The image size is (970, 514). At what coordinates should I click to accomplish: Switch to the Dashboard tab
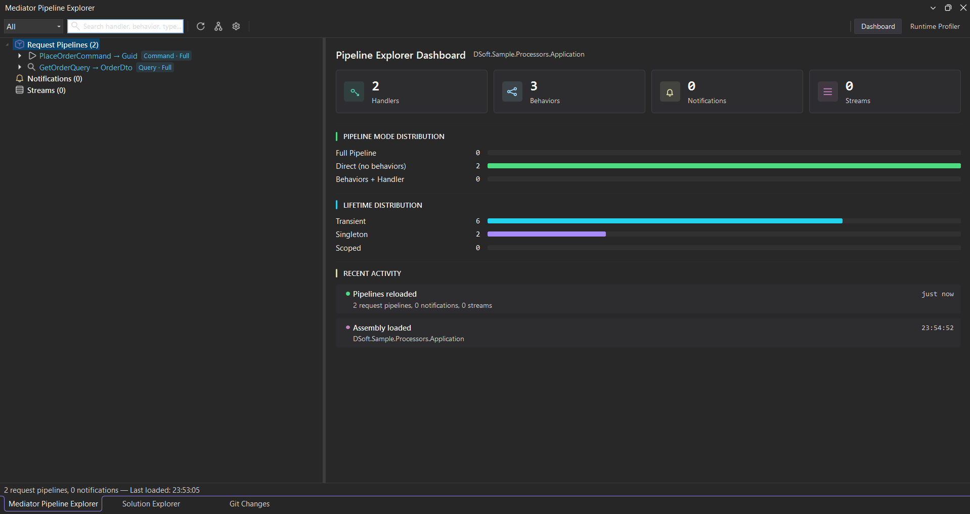pos(878,26)
